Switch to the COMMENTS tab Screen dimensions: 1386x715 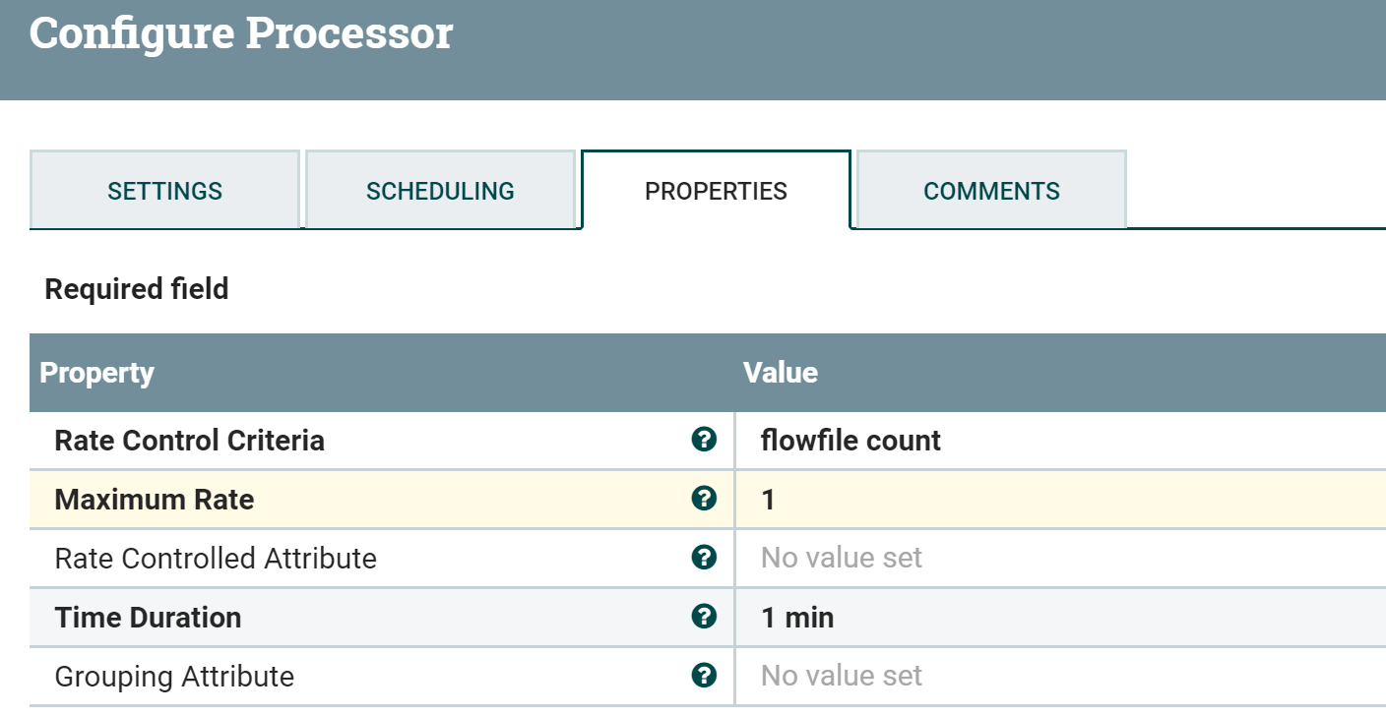990,190
